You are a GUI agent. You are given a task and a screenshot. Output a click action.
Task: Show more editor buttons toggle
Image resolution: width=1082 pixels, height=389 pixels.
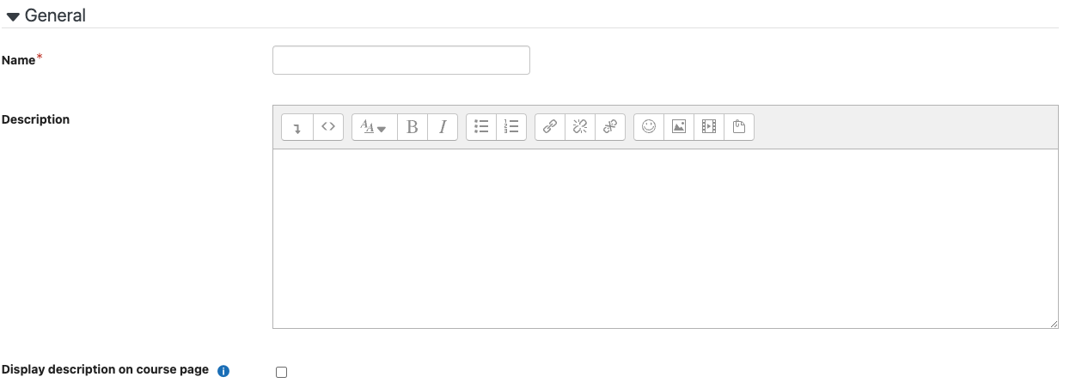(297, 127)
